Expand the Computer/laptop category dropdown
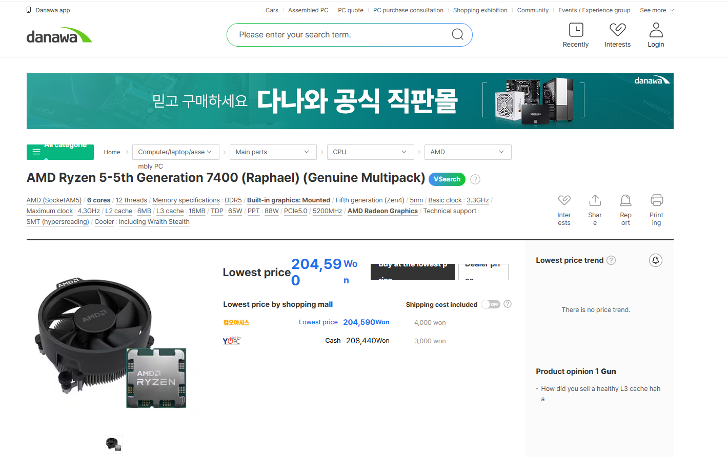728x457 pixels. tap(175, 152)
